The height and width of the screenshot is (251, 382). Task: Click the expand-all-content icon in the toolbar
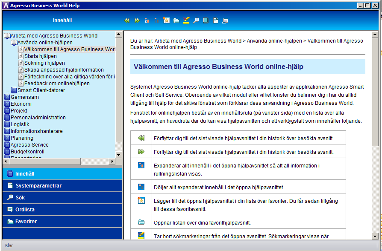147,20
